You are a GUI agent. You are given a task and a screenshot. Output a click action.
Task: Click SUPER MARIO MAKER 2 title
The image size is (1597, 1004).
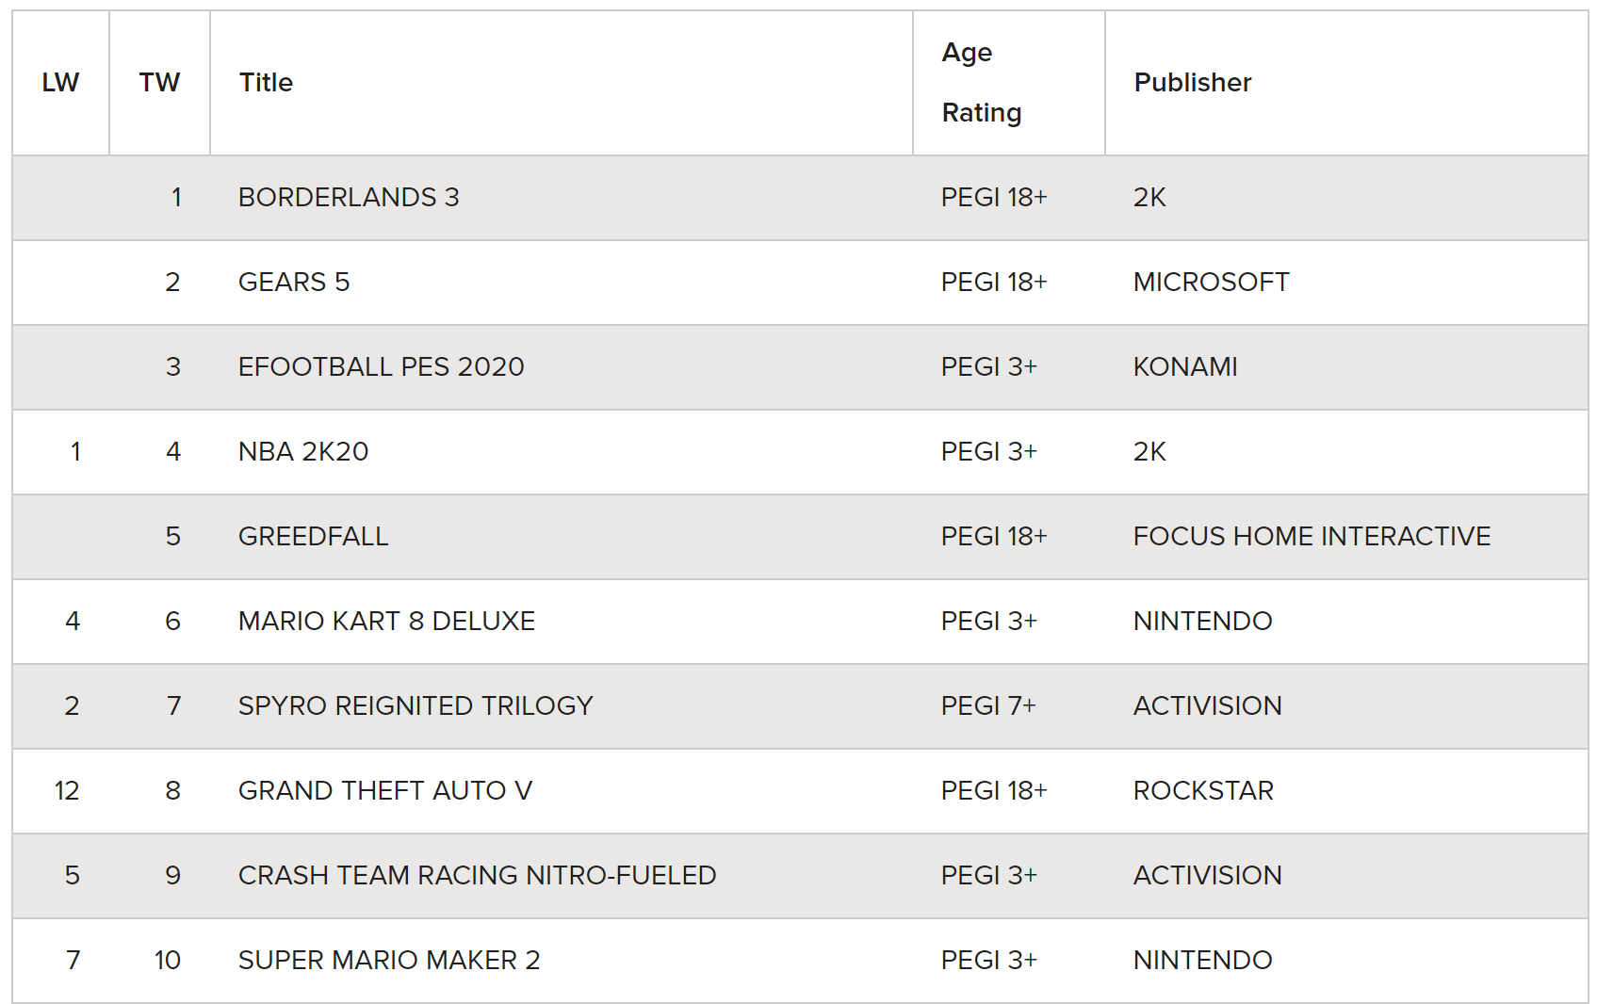pyautogui.click(x=389, y=961)
